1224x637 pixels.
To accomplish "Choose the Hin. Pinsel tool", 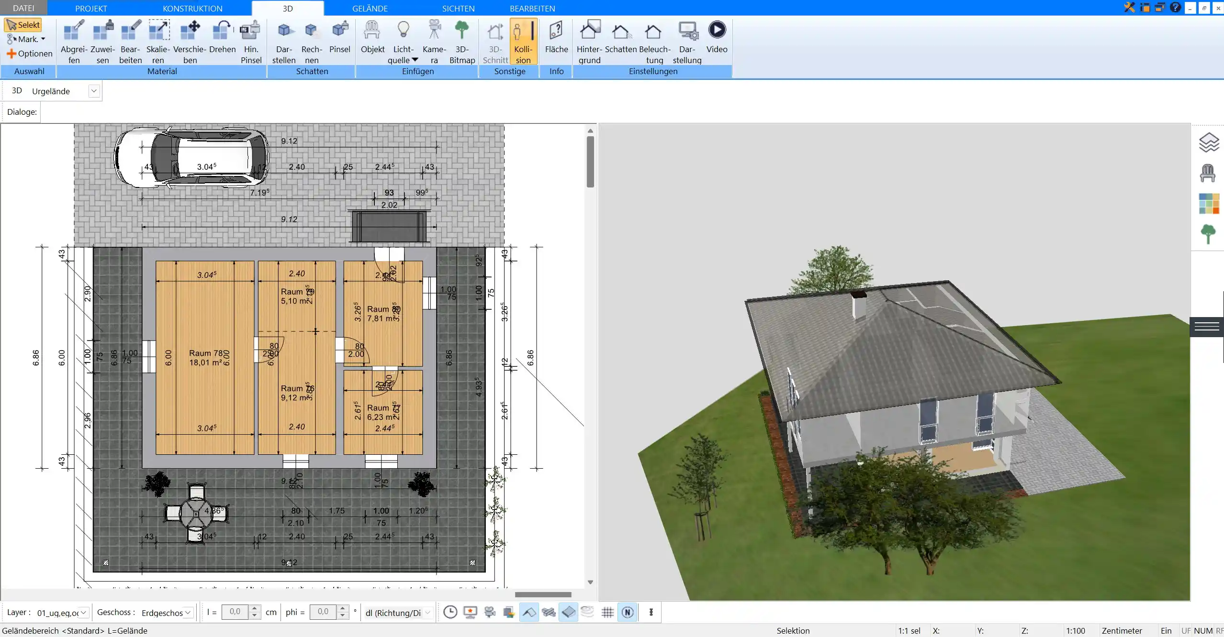I will [251, 42].
